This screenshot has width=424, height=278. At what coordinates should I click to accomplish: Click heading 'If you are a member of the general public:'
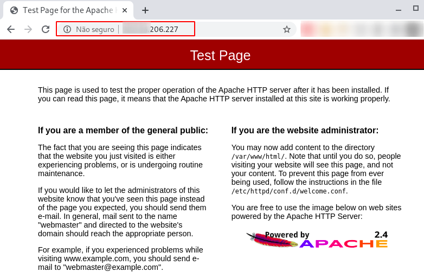(x=123, y=131)
